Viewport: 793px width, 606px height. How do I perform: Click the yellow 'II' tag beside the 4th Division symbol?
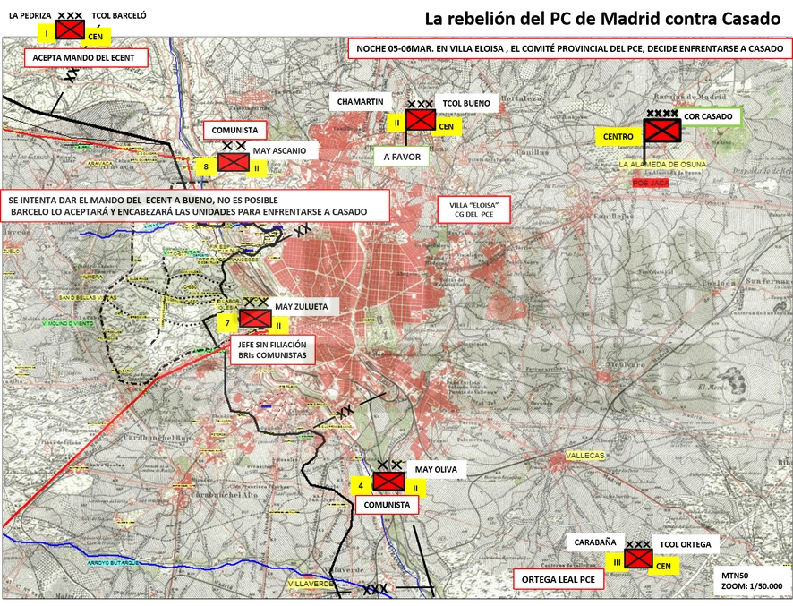415,488
